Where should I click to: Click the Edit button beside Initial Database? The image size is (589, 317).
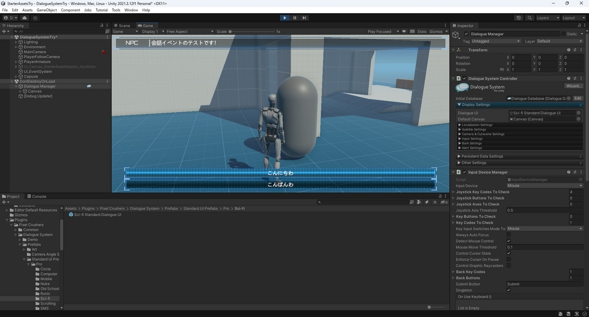[578, 98]
